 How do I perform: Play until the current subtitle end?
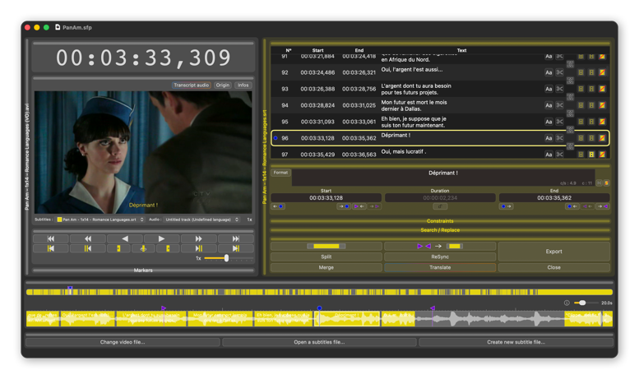[198, 248]
